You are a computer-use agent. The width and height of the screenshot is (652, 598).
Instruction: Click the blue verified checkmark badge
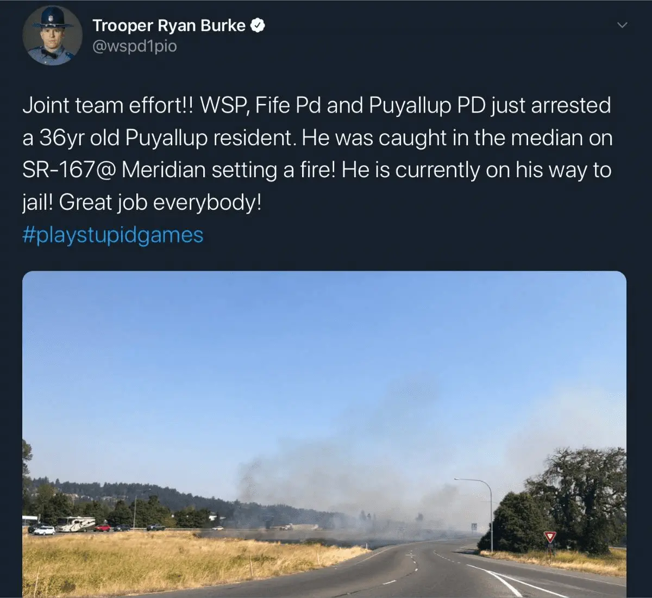coord(258,25)
